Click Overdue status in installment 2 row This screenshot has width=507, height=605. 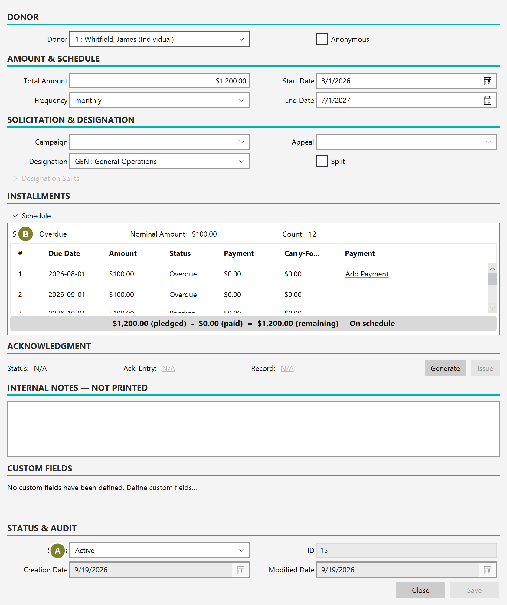pos(183,295)
